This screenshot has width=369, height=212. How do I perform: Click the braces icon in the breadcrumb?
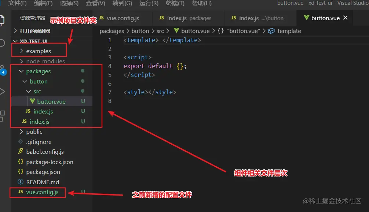pos(220,31)
